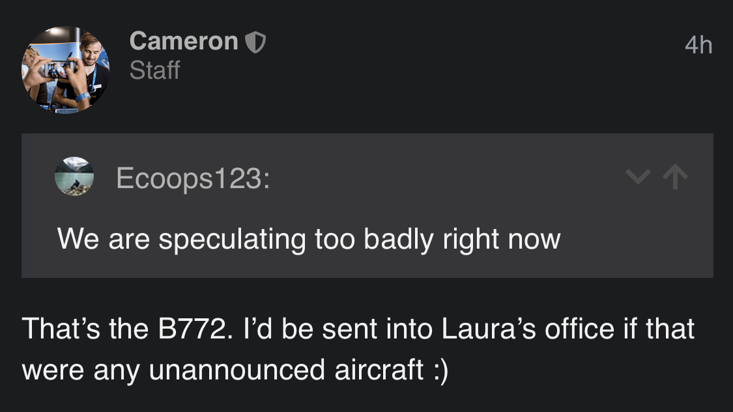Screen dimensions: 733x412
Task: Click the Ecoops123 username in quote
Action: [192, 178]
